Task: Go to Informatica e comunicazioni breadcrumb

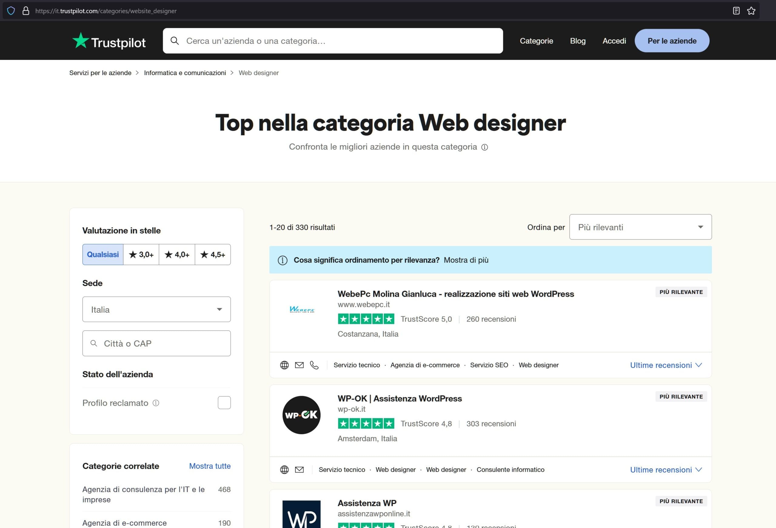Action: [x=185, y=73]
